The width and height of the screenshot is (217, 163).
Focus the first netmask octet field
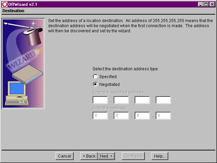[x=100, y=116]
